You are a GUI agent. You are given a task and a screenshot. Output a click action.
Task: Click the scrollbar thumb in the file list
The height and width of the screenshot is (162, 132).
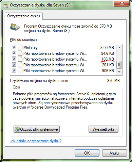pyautogui.click(x=119, y=65)
